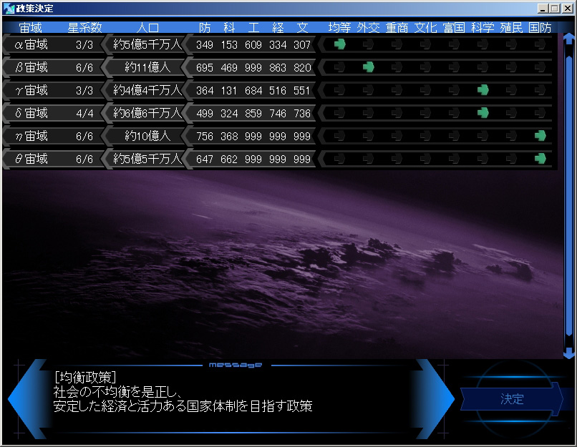Select 均等 policy for η宙域
The width and height of the screenshot is (577, 447).
click(339, 136)
